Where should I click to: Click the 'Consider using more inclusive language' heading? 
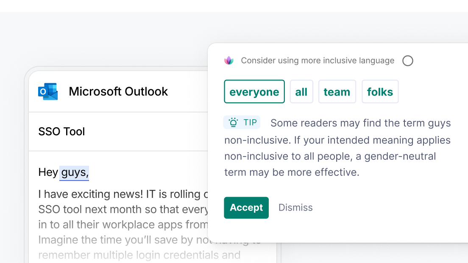click(x=318, y=60)
